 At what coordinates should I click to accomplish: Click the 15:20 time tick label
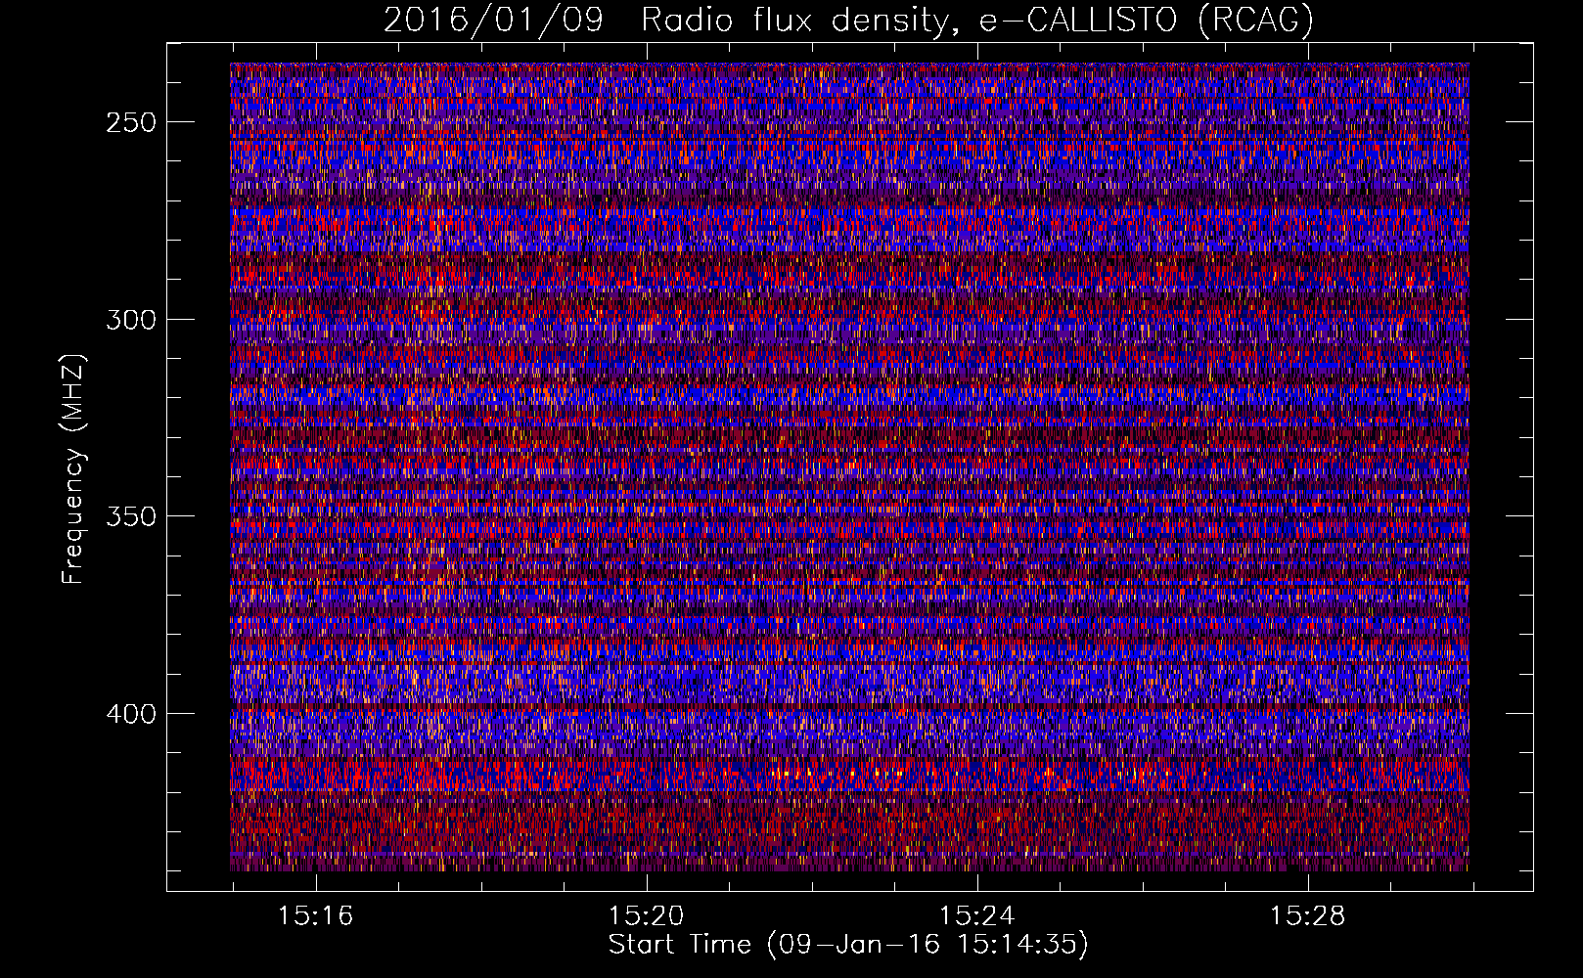click(x=646, y=916)
